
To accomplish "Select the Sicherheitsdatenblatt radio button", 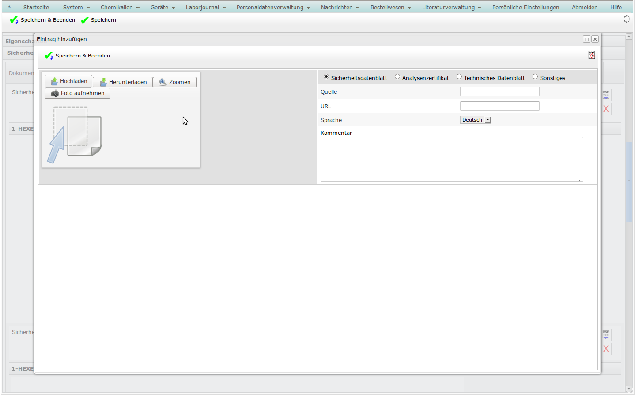I will [x=326, y=76].
